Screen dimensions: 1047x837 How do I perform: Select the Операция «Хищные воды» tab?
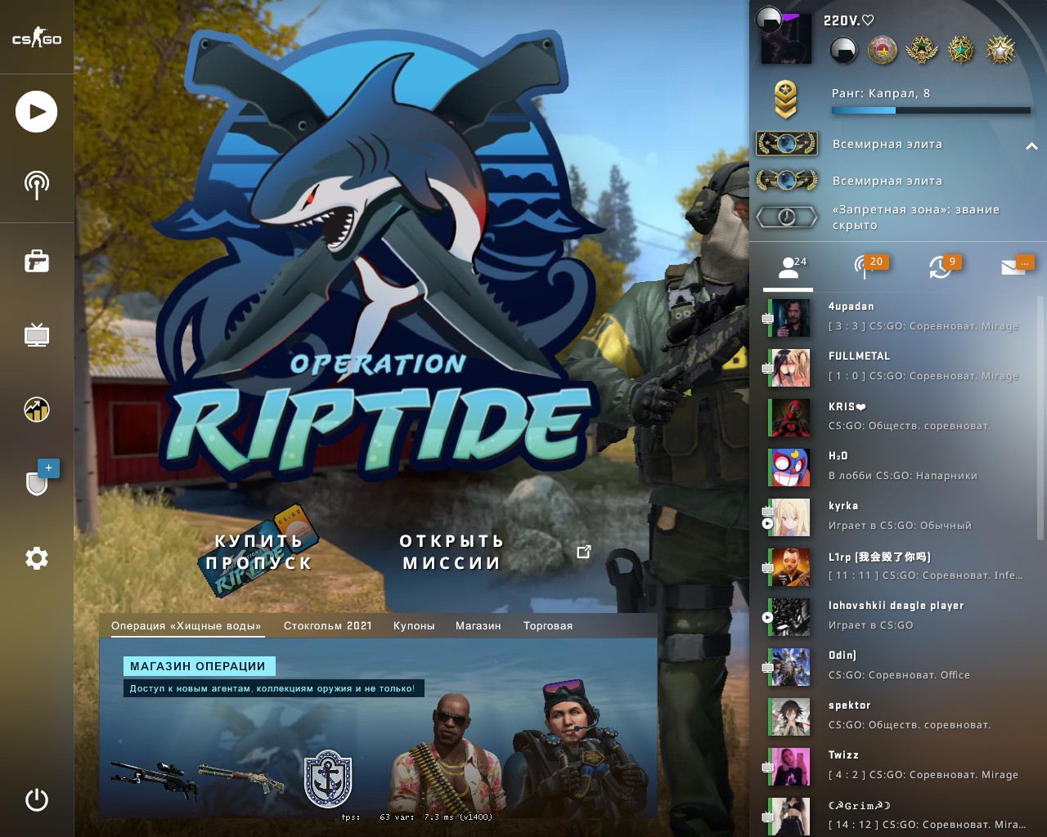pos(186,625)
